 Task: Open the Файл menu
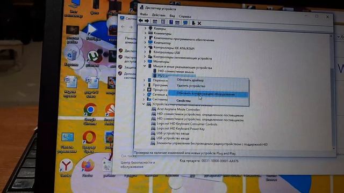pos(144,14)
